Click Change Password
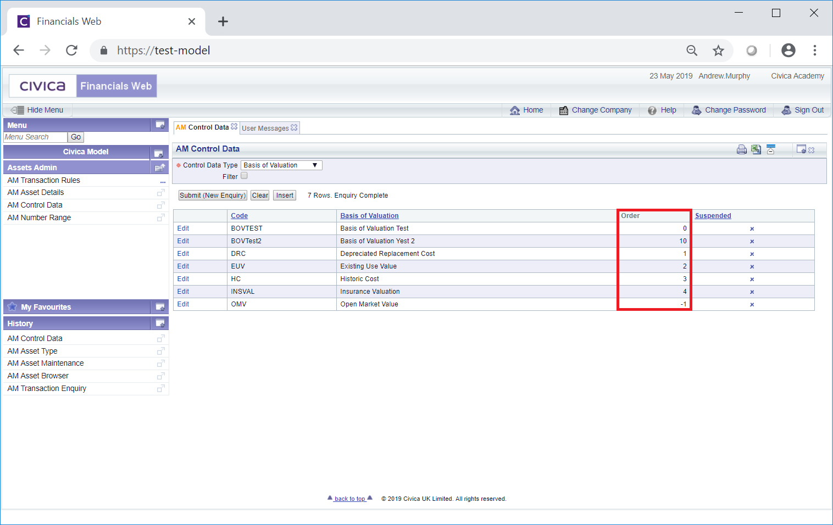Screen dimensions: 833x525 (729, 110)
